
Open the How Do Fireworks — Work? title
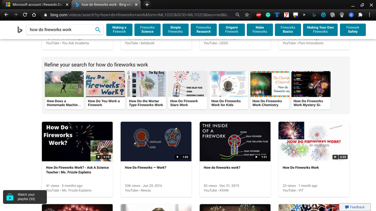pyautogui.click(x=146, y=168)
